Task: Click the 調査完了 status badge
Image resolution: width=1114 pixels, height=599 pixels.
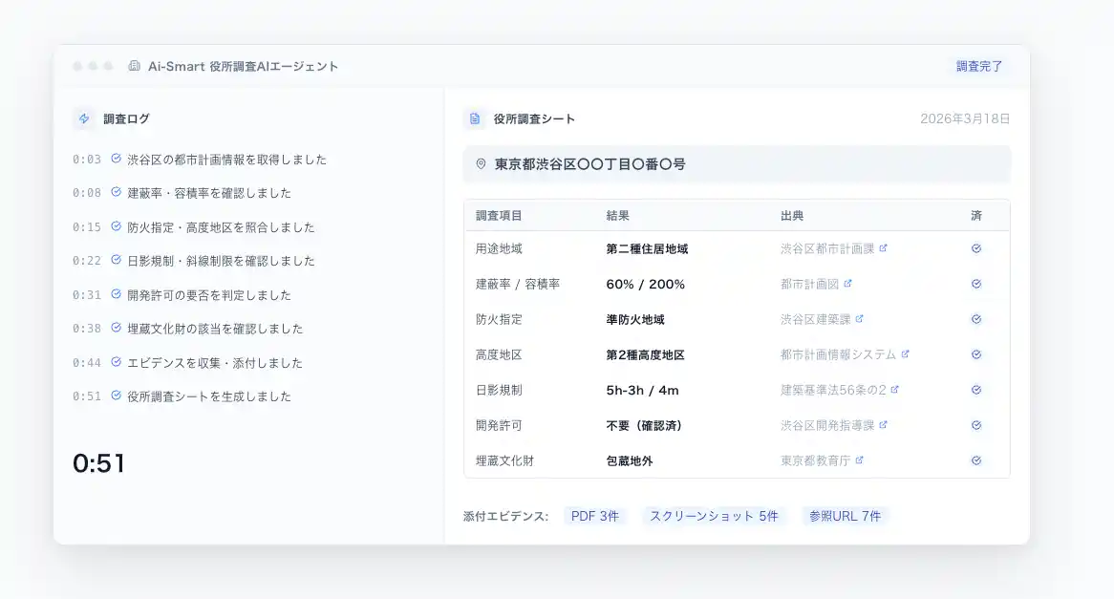Action: click(979, 67)
